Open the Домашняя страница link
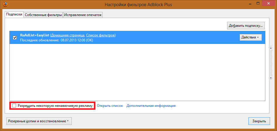 coord(68,35)
